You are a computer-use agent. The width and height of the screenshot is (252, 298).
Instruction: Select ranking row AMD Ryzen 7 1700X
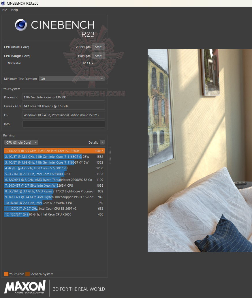54,191
